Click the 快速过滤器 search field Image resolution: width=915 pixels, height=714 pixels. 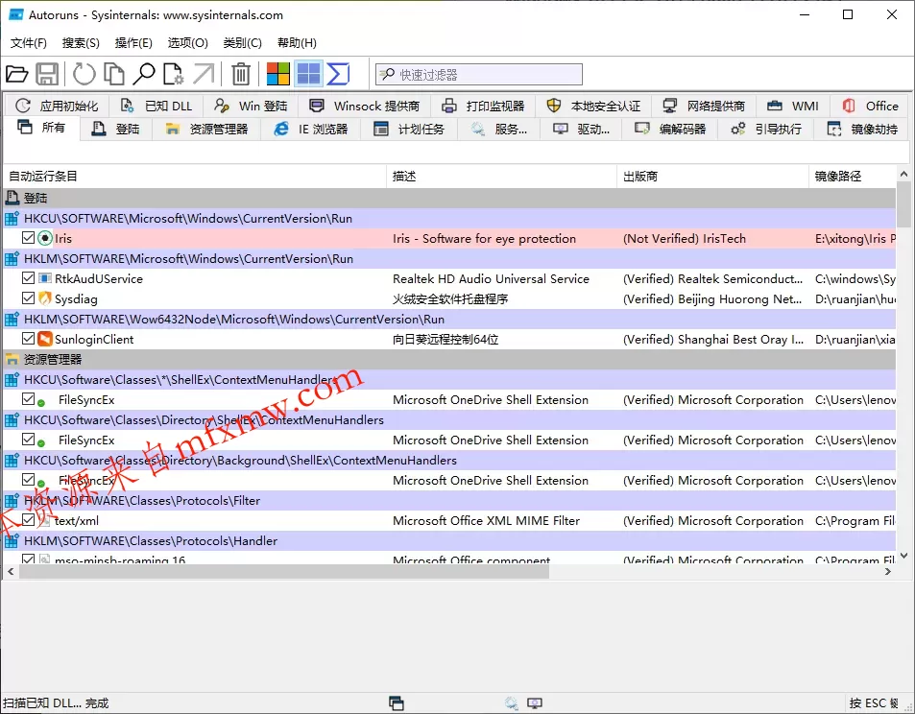[478, 74]
